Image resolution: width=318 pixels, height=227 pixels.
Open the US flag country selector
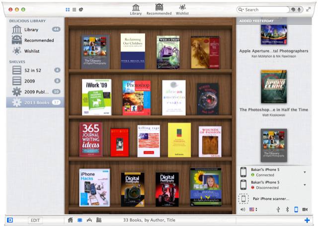(253, 210)
